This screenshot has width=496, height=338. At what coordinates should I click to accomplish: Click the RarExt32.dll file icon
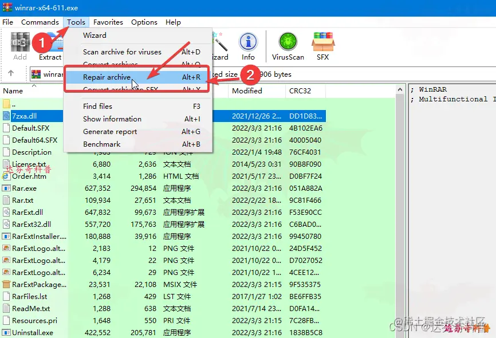pos(6,224)
